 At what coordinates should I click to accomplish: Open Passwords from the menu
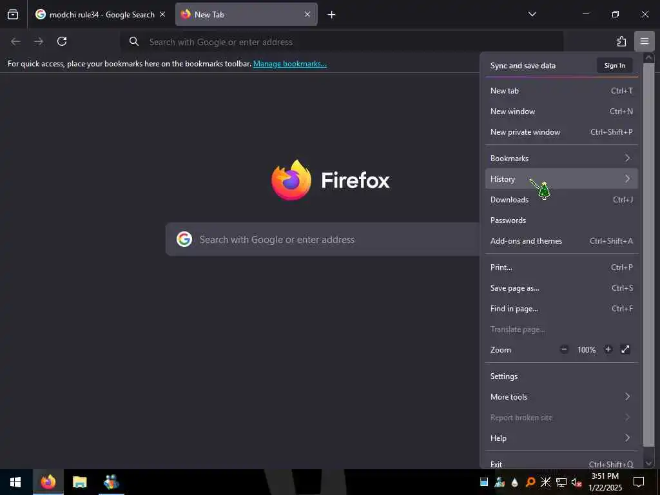[561, 220]
